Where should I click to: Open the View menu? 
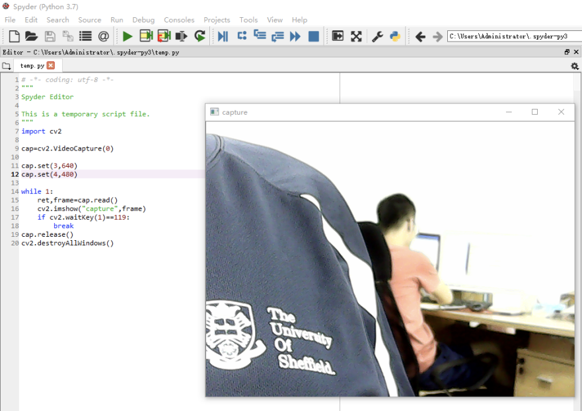(275, 20)
